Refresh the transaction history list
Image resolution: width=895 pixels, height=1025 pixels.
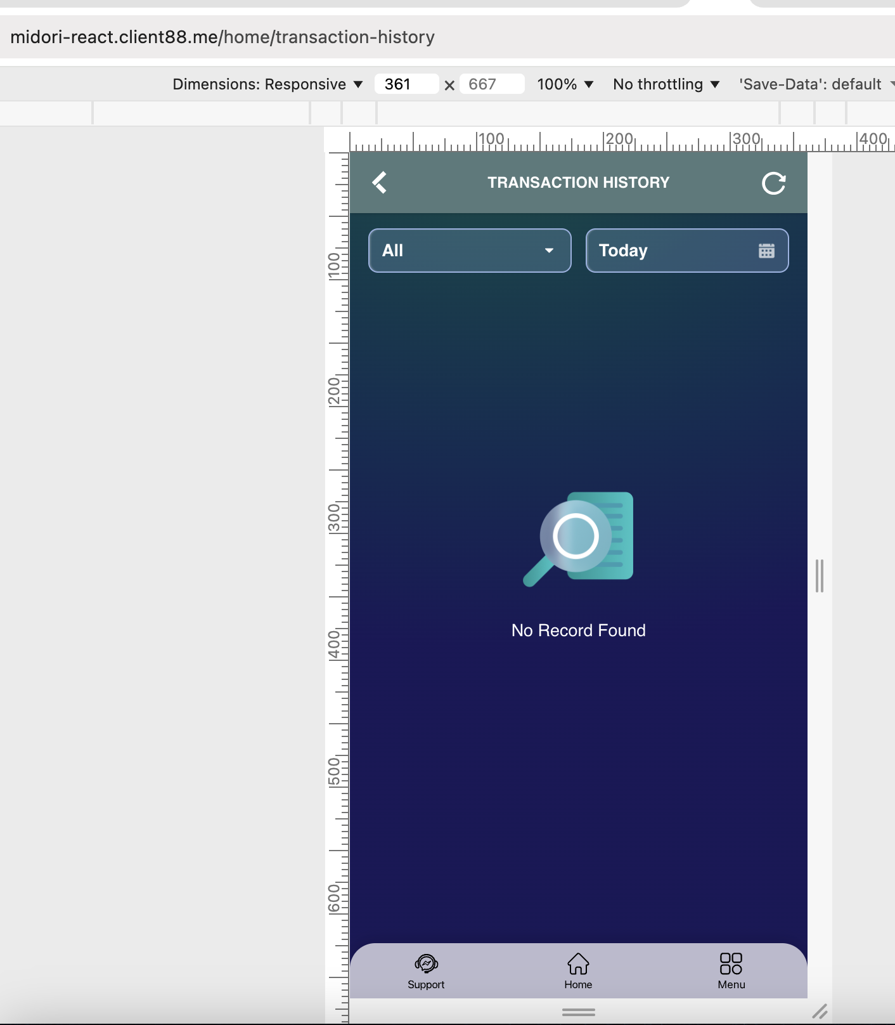point(773,183)
